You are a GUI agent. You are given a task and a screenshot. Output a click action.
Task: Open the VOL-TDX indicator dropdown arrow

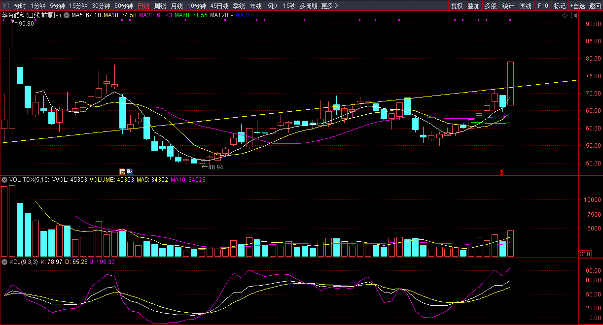[x=5, y=180]
